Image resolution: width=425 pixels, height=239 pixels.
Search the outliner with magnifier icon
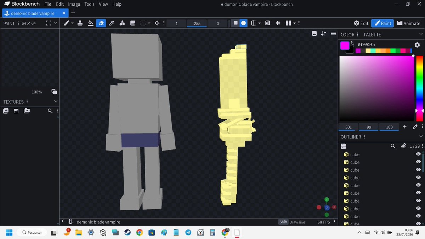pyautogui.click(x=393, y=146)
